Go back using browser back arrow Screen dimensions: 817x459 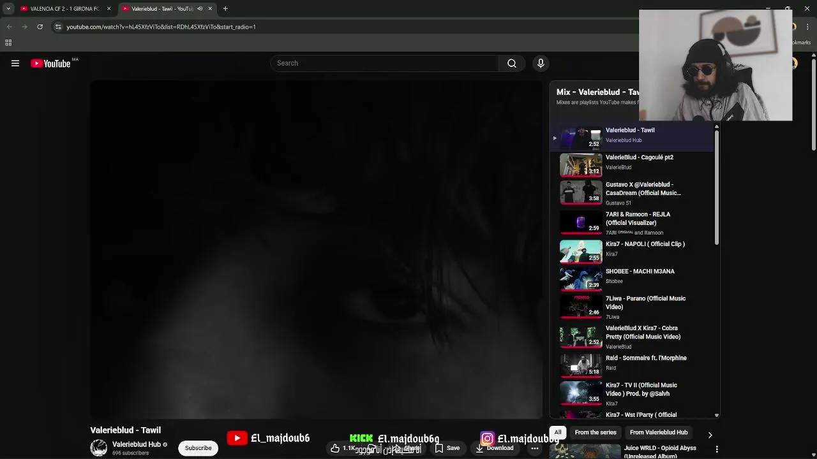click(9, 27)
